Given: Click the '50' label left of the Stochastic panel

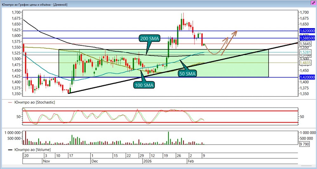Looking at the screenshot, I should [x=19, y=116].
